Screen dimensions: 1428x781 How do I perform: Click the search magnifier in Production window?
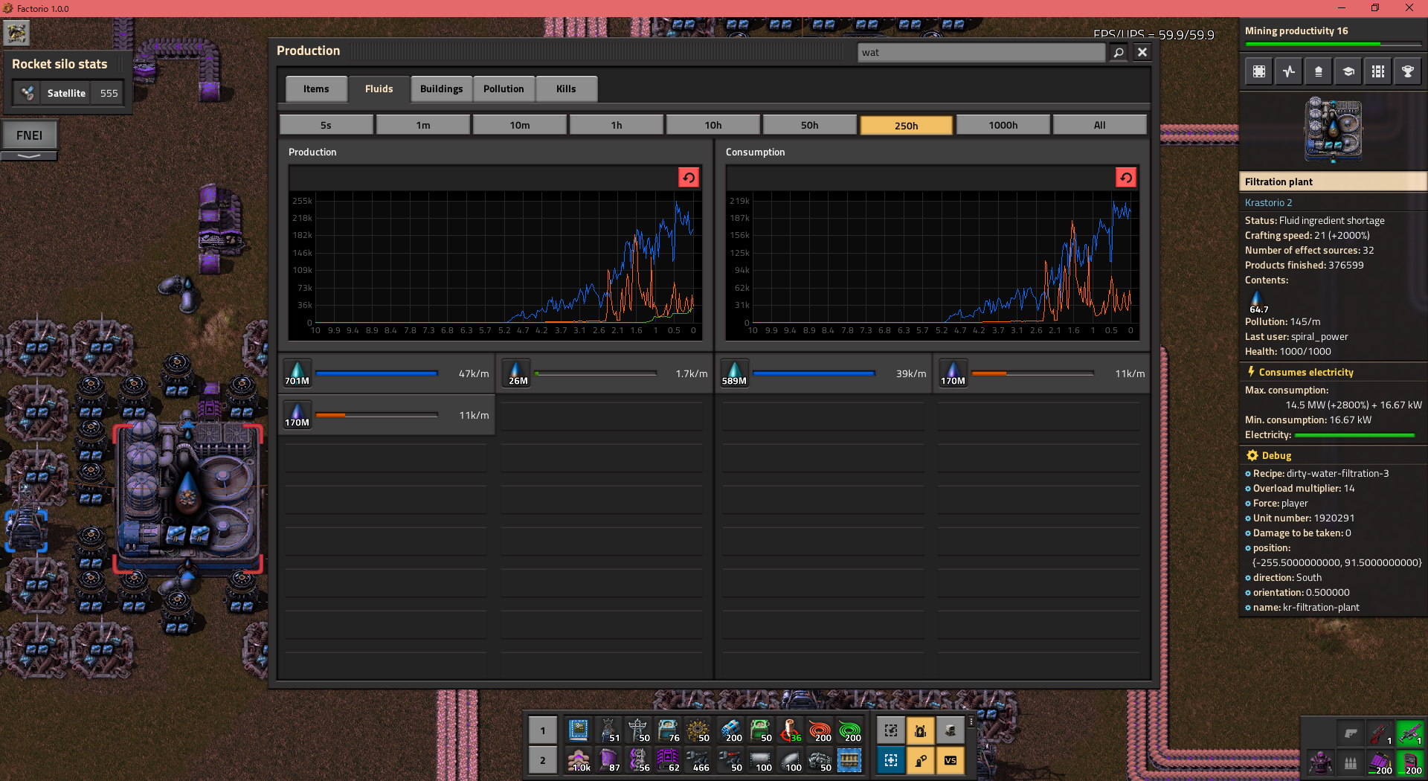[1119, 52]
